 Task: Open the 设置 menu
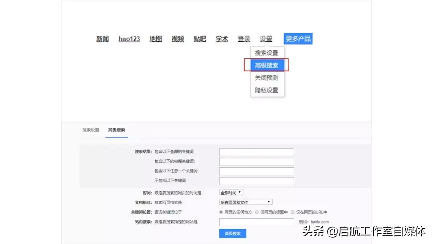pyautogui.click(x=266, y=39)
